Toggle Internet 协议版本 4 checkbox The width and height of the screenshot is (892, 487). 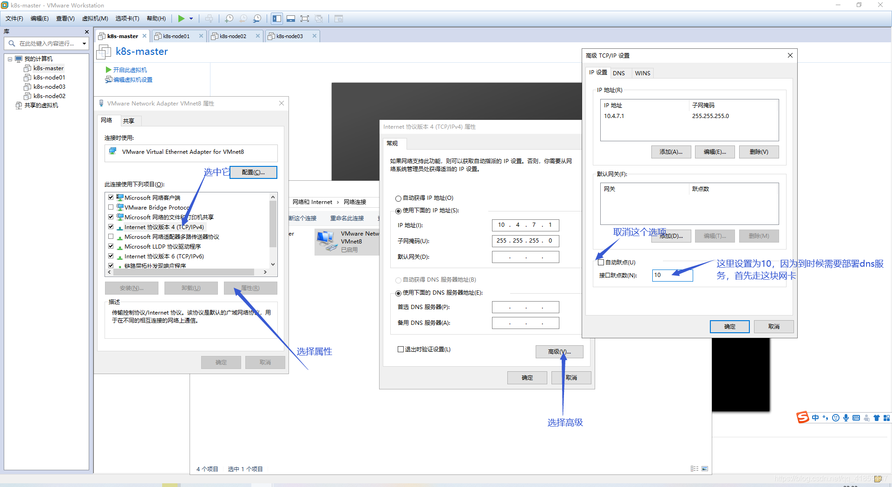[111, 227]
